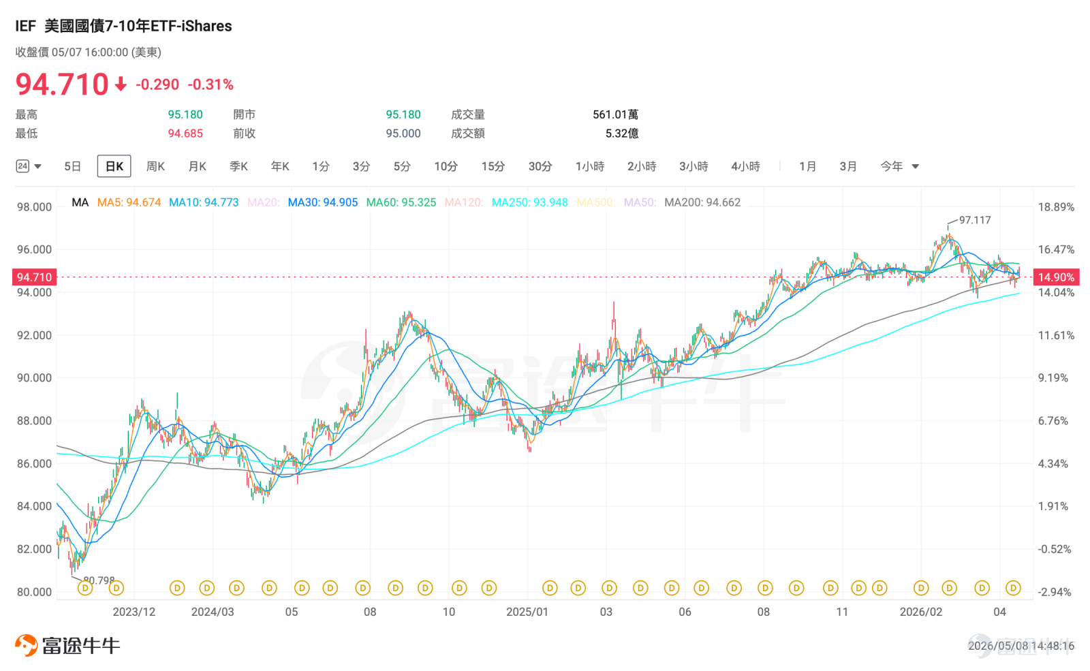Click the 80.798 low annotation on the chart
This screenshot has height=671, width=1090.
[x=99, y=580]
